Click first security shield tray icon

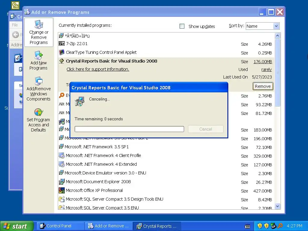(260, 226)
